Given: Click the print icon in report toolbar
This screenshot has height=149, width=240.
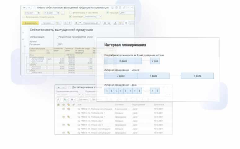Looking at the screenshot, I should click(x=105, y=23).
